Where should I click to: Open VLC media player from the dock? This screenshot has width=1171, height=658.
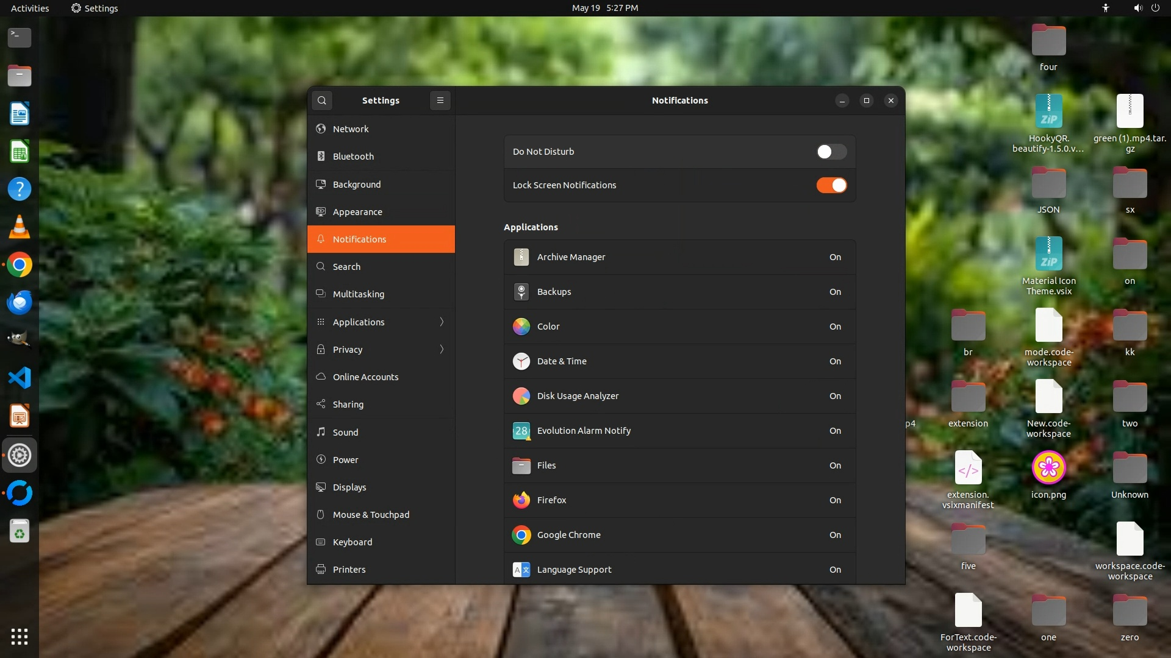point(20,227)
